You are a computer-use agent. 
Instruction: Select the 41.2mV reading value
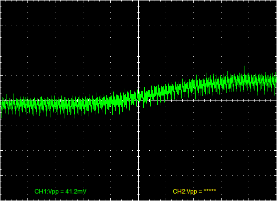[76, 192]
